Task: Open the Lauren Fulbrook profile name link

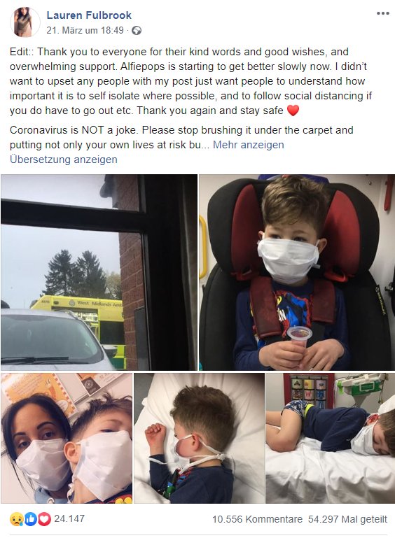Action: tap(89, 15)
